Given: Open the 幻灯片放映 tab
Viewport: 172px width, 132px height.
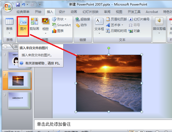Looking at the screenshot, I should (90, 12).
